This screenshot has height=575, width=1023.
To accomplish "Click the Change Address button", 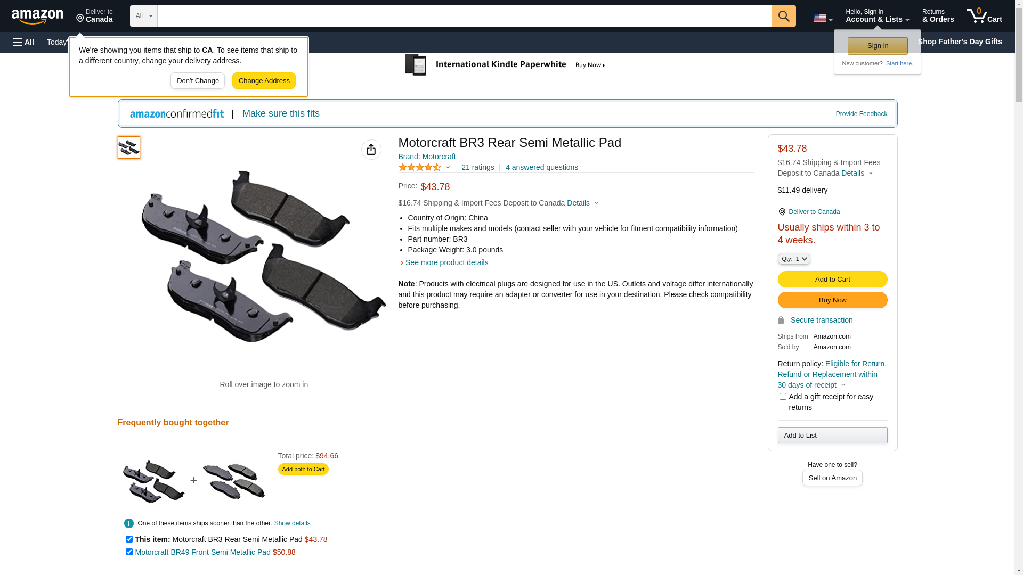I will (264, 81).
